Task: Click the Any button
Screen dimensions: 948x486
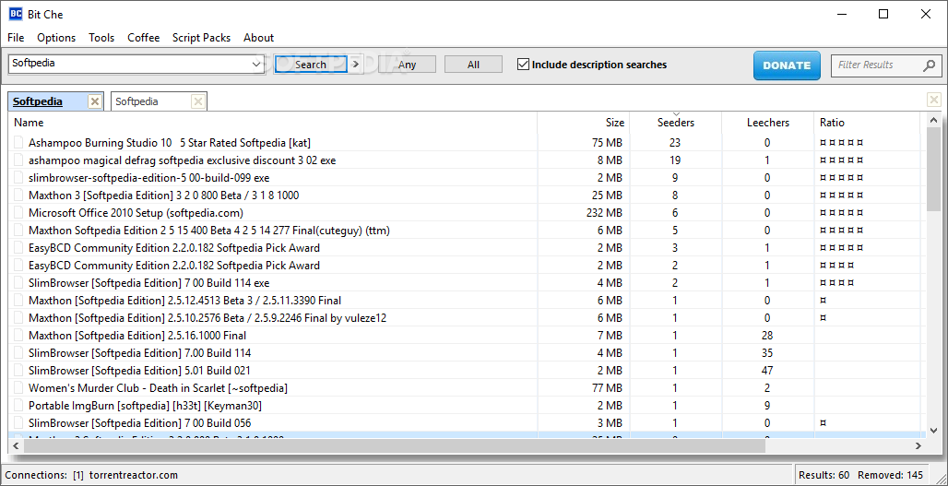Action: click(x=408, y=64)
